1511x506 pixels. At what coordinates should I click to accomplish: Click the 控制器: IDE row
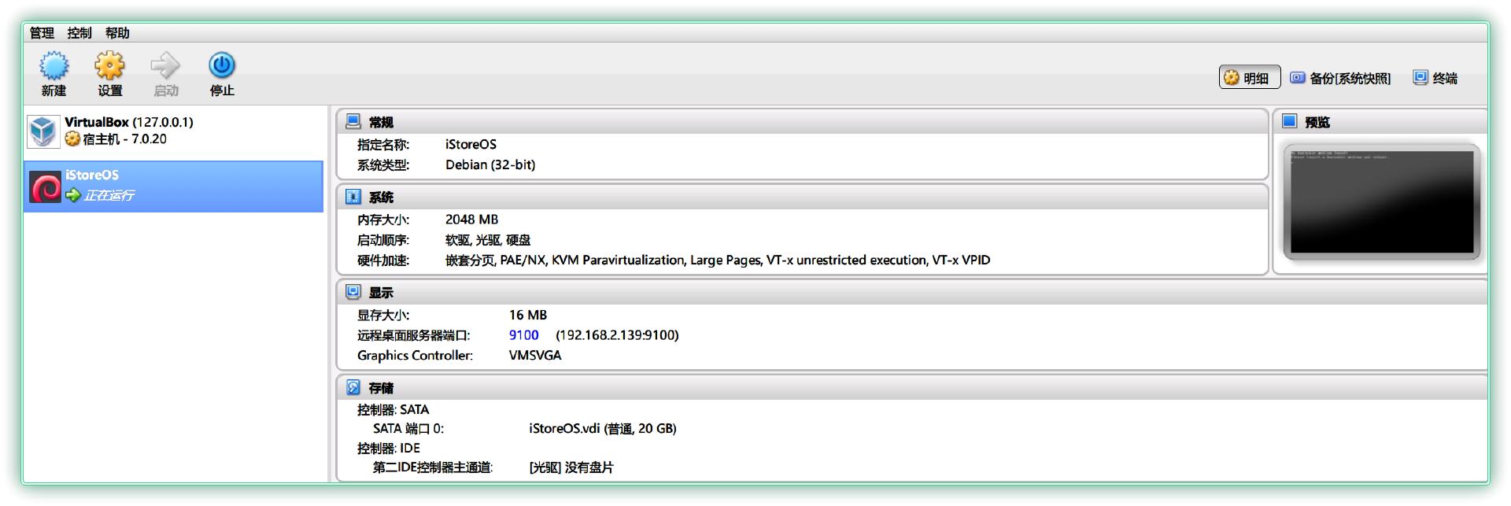pos(388,448)
